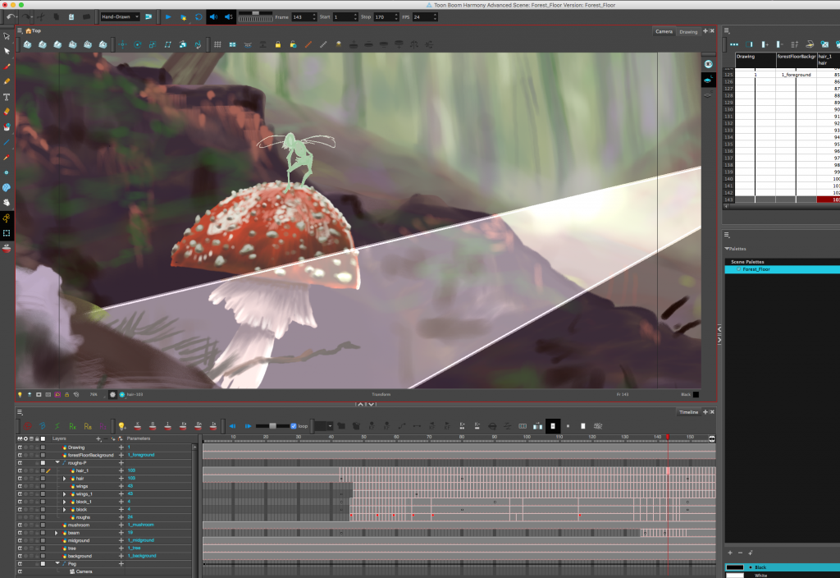The height and width of the screenshot is (578, 840).
Task: Toggle visibility of the background layer
Action: (x=20, y=556)
